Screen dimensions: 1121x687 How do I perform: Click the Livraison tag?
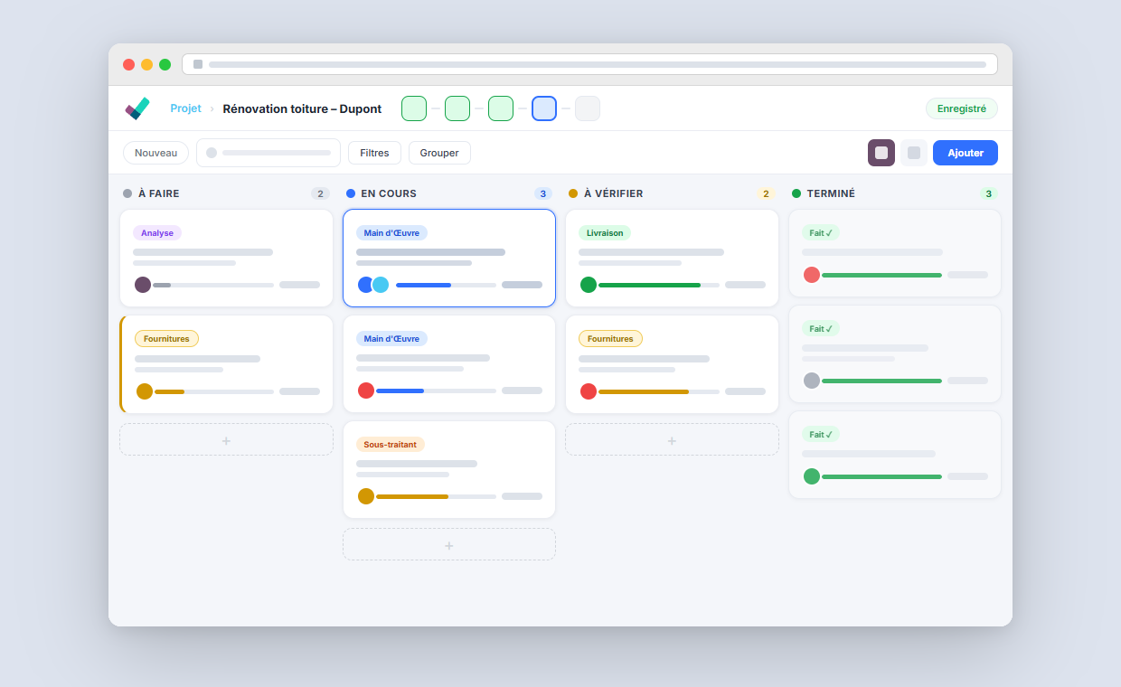click(x=605, y=233)
